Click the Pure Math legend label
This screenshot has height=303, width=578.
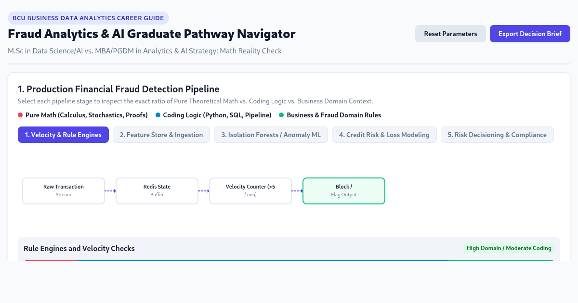tap(87, 115)
